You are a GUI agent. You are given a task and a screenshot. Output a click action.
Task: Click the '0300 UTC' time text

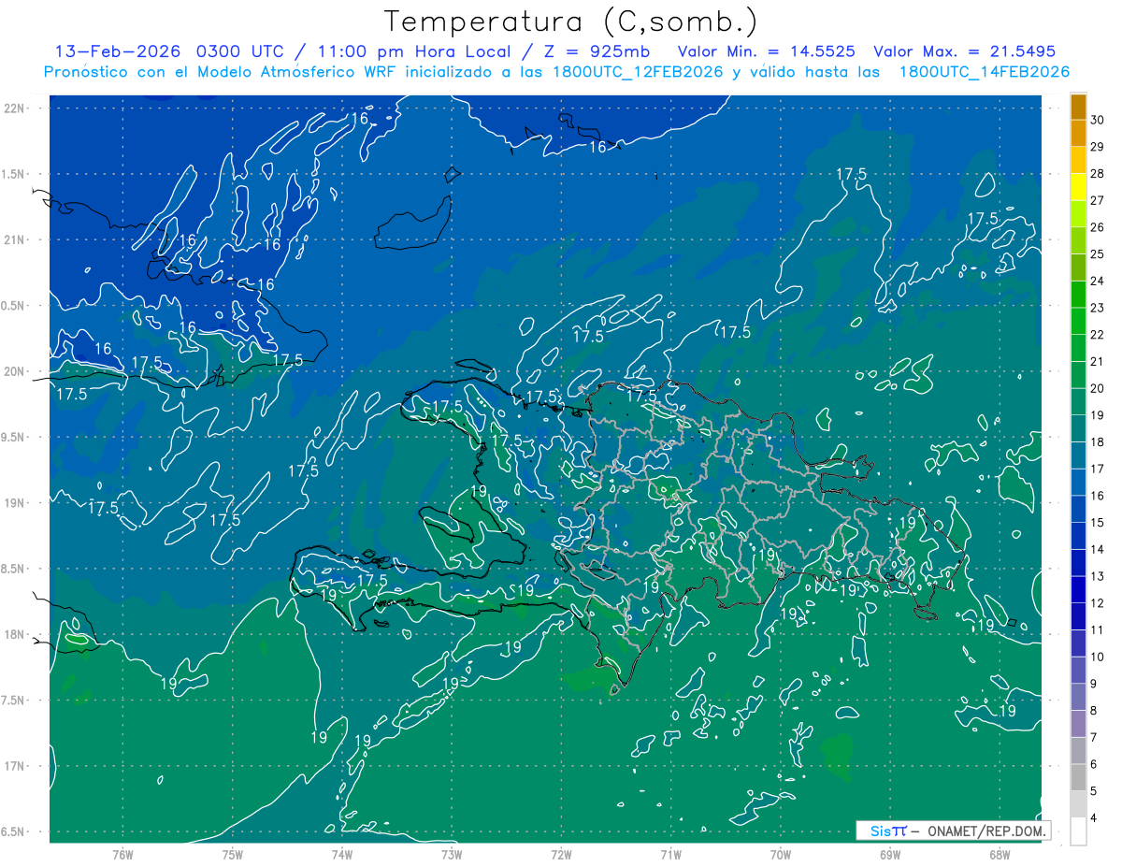(x=242, y=51)
